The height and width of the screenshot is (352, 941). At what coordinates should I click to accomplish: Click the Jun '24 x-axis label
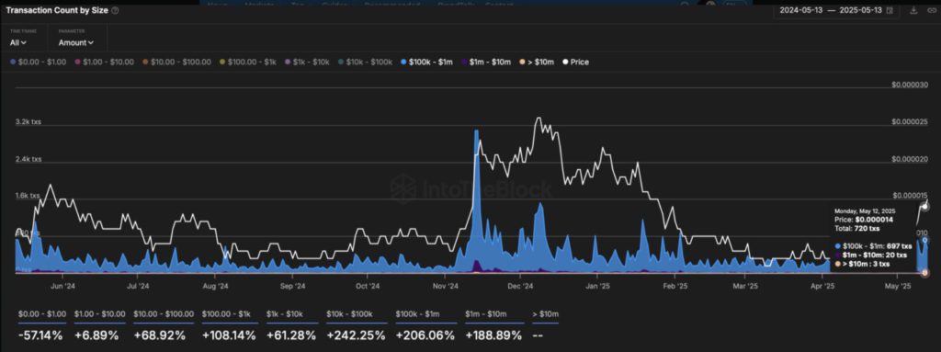click(x=62, y=287)
